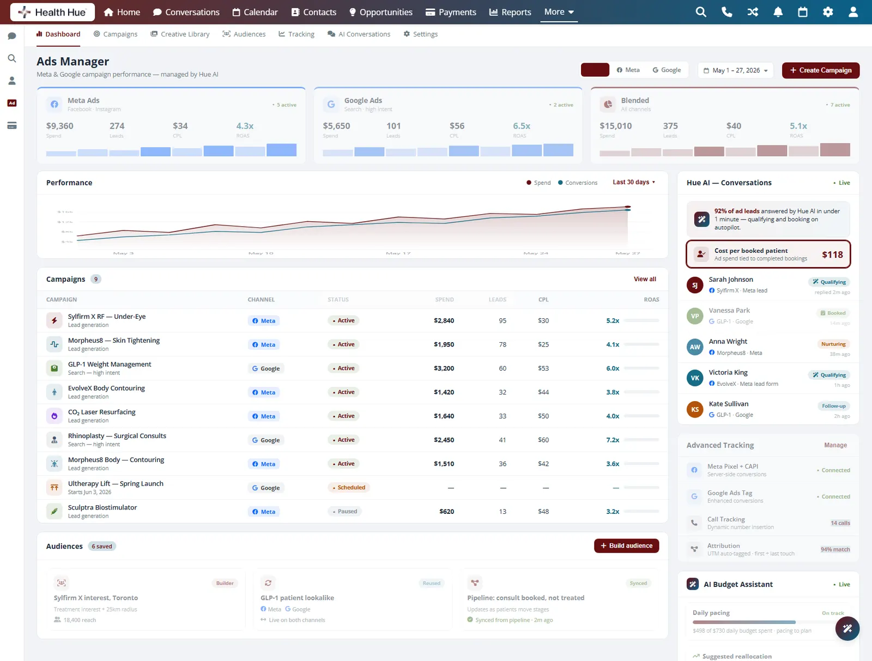Filter by Meta channel toggle
This screenshot has height=661, width=872.
628,70
